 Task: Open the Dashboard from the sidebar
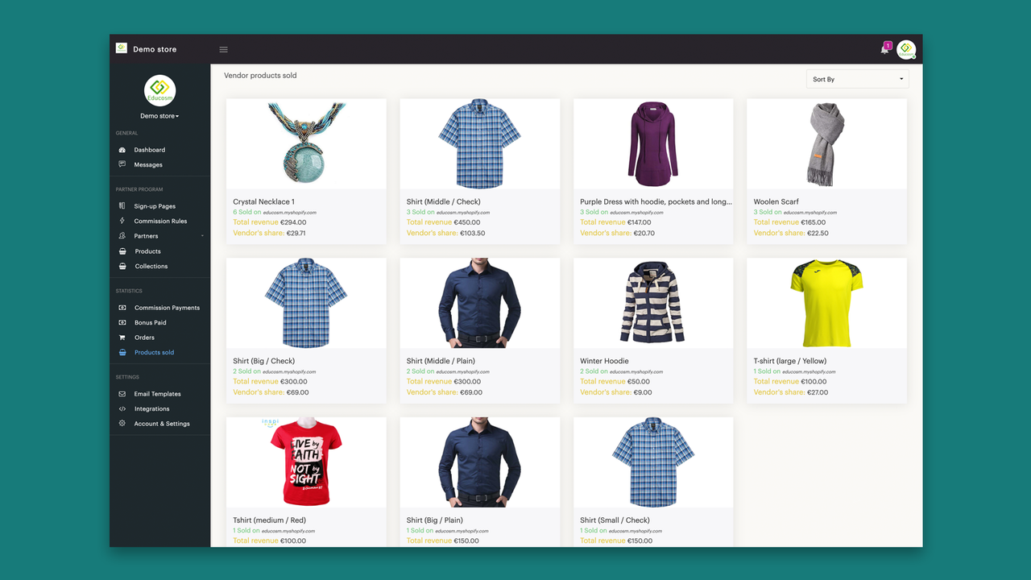tap(148, 150)
